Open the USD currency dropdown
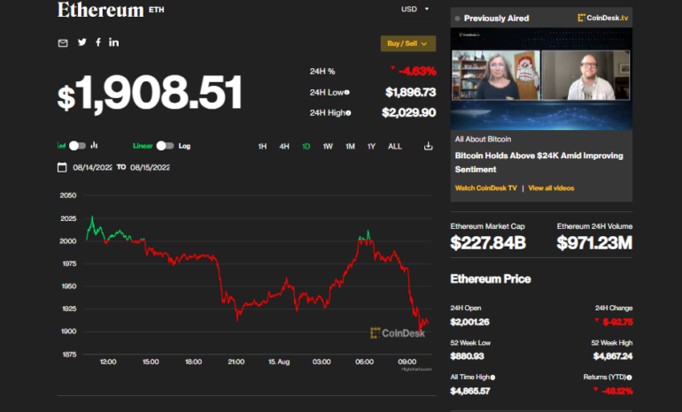The image size is (682, 412). [415, 9]
